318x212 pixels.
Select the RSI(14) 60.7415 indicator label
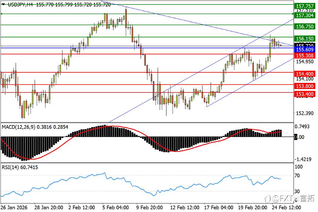(x=20, y=167)
